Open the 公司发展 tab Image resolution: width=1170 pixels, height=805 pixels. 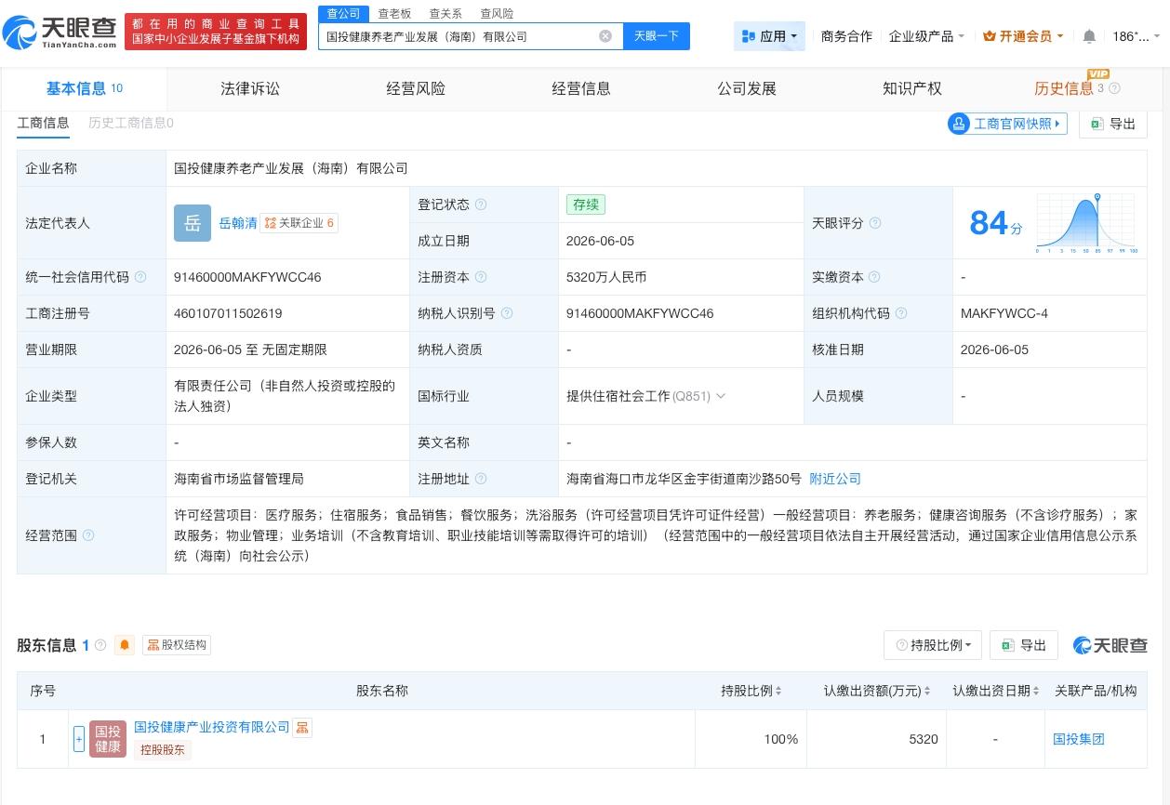click(747, 88)
